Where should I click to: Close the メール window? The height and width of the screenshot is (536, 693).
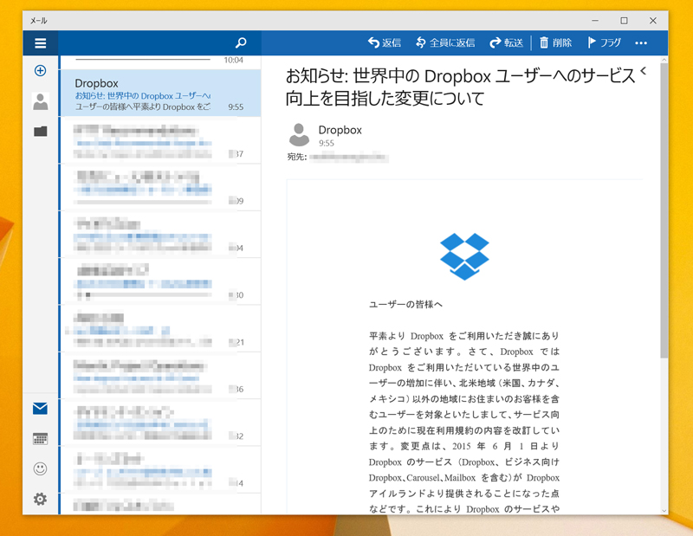pos(653,20)
